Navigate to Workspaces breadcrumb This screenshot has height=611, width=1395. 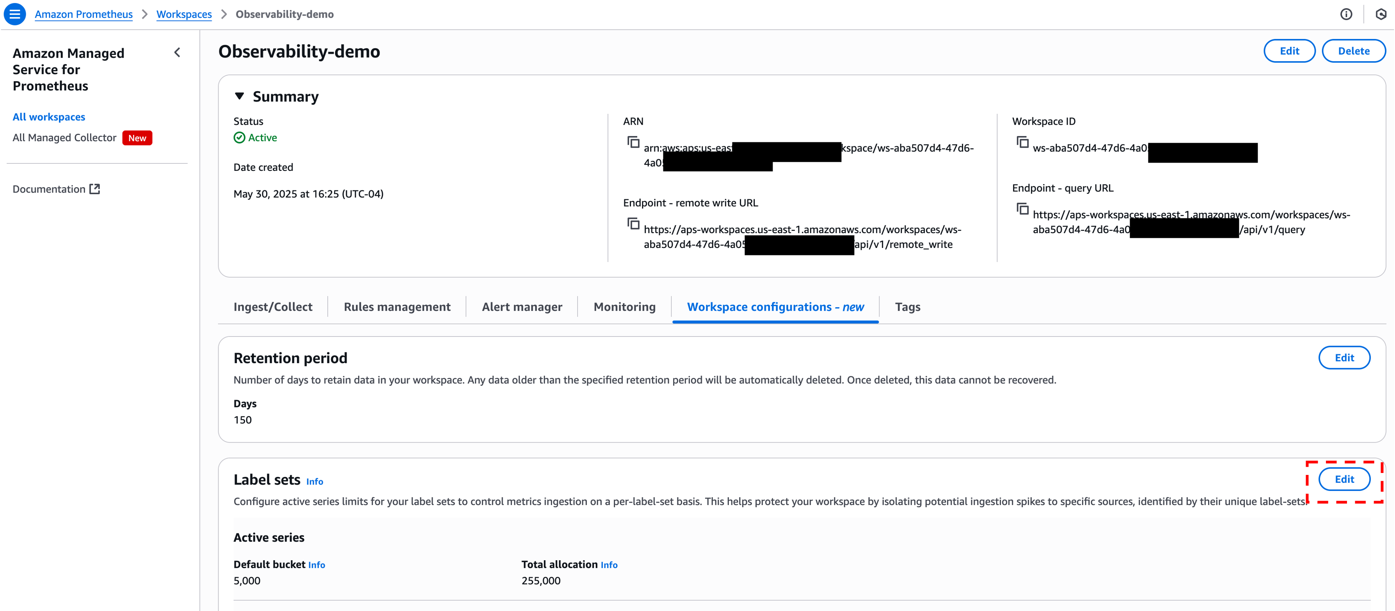tap(184, 14)
